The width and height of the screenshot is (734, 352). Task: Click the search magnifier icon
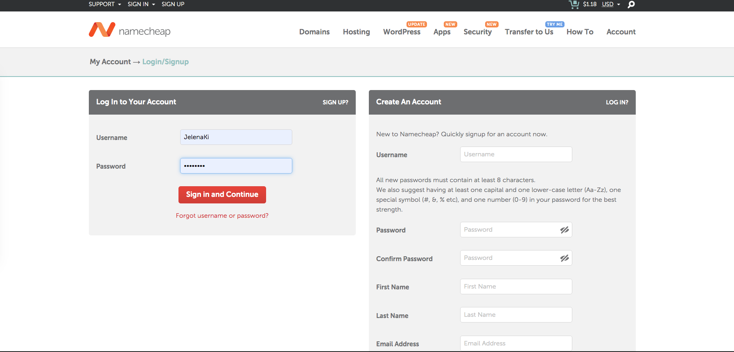pos(631,5)
